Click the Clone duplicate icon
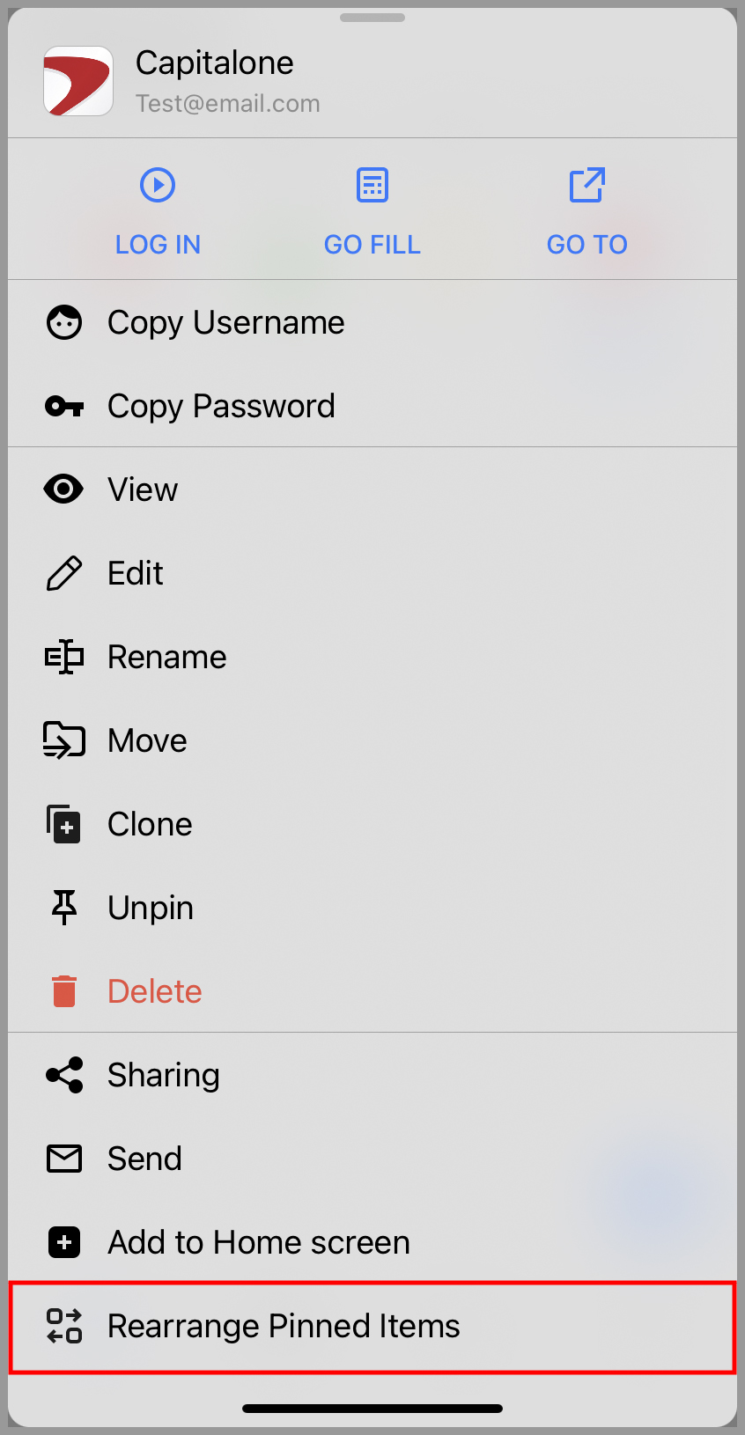The width and height of the screenshot is (745, 1435). [64, 824]
